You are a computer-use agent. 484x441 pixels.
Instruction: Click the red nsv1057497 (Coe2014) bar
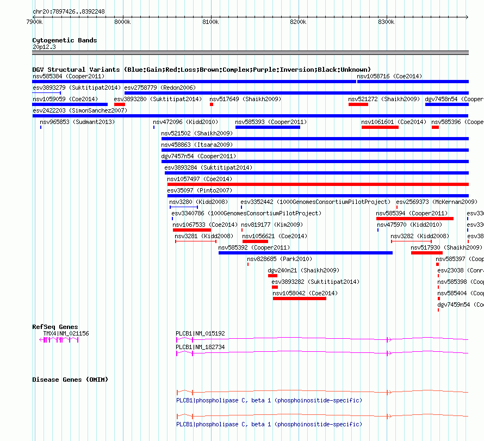pyautogui.click(x=318, y=184)
